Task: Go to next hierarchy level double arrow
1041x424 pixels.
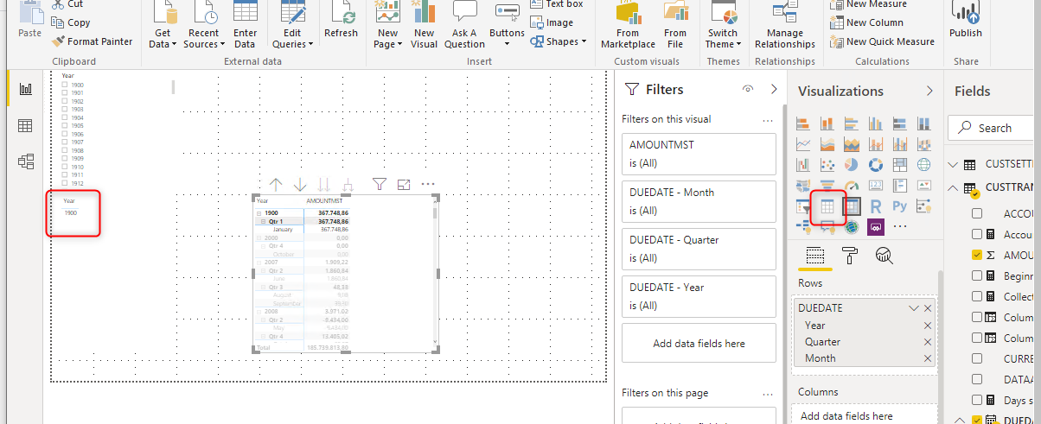Action: [x=324, y=184]
